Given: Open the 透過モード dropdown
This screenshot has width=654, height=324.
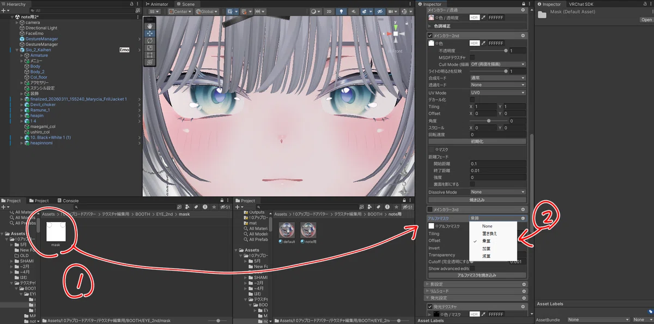Looking at the screenshot, I should click(498, 85).
